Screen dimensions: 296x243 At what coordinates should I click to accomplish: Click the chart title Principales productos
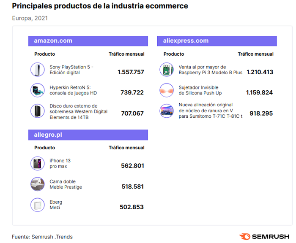click(100, 6)
